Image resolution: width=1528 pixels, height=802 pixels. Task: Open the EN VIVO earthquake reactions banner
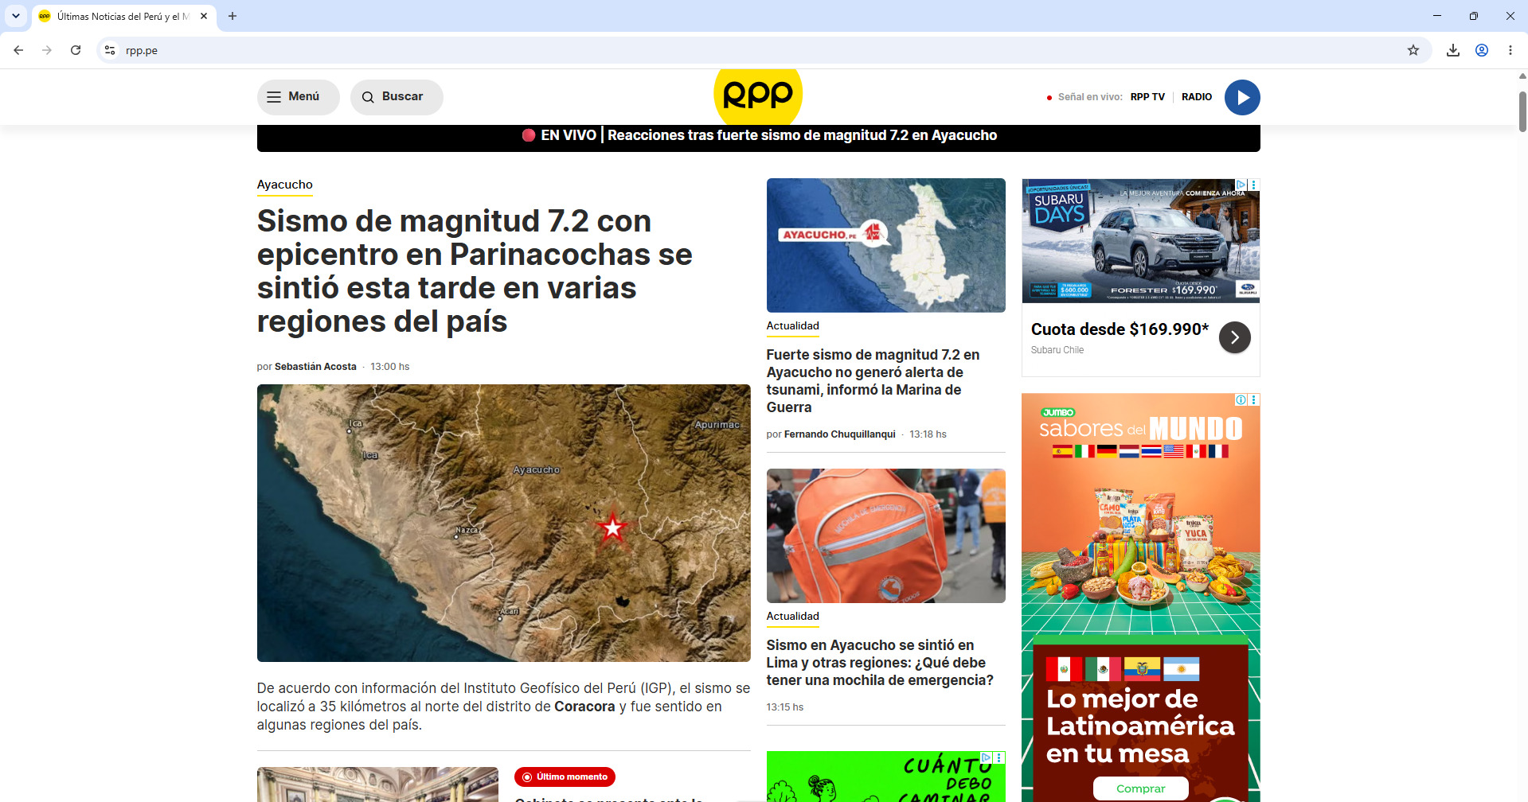[x=759, y=136]
